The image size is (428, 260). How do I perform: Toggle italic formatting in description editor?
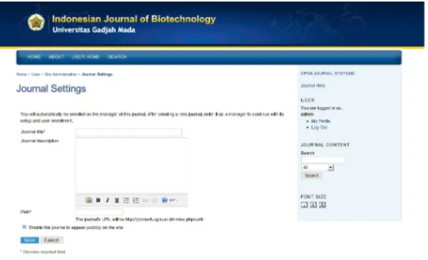tap(107, 200)
